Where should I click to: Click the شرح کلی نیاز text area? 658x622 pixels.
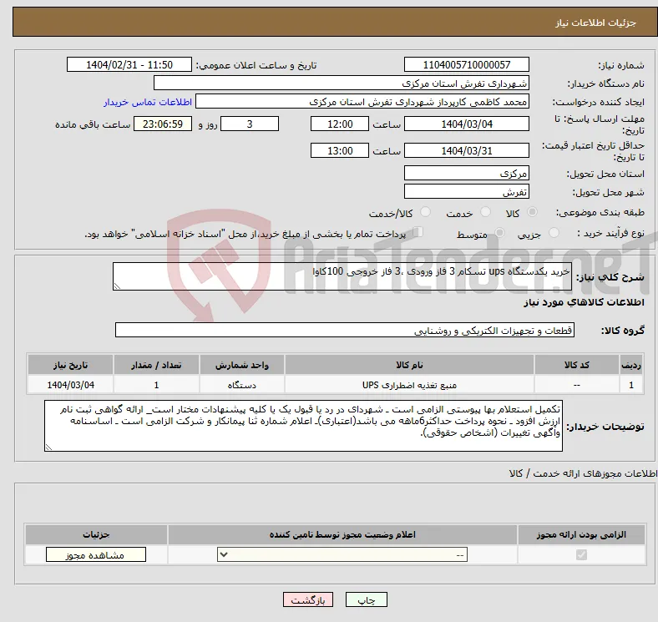(x=342, y=276)
